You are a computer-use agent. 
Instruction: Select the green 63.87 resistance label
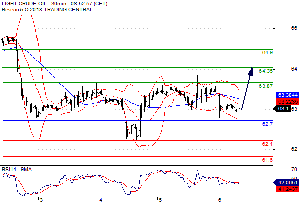(x=266, y=86)
